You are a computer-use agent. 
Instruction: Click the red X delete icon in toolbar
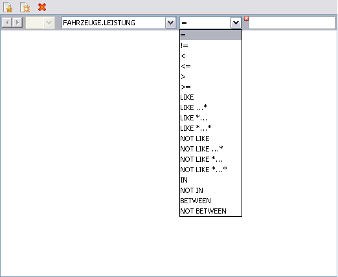pos(42,7)
